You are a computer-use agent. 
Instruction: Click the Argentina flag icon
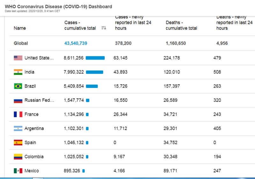tap(18, 128)
